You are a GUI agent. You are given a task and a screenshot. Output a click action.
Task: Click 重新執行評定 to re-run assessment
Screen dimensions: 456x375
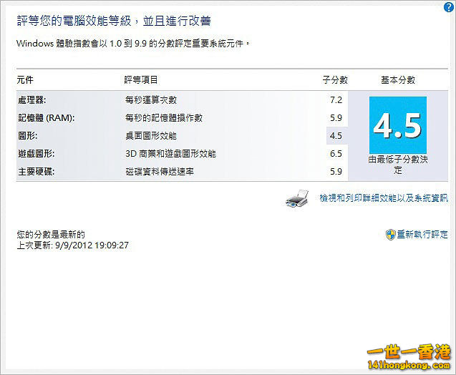422,234
